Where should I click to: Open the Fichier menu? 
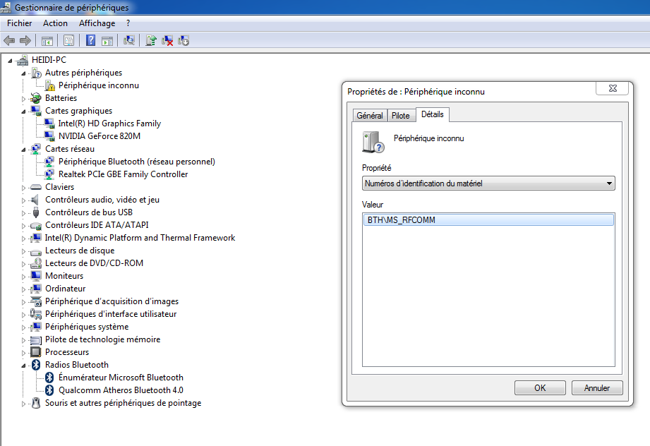pyautogui.click(x=20, y=23)
